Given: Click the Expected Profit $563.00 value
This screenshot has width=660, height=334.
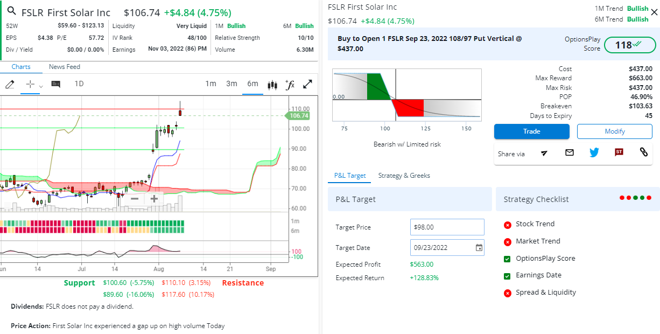Looking at the screenshot, I should [422, 265].
